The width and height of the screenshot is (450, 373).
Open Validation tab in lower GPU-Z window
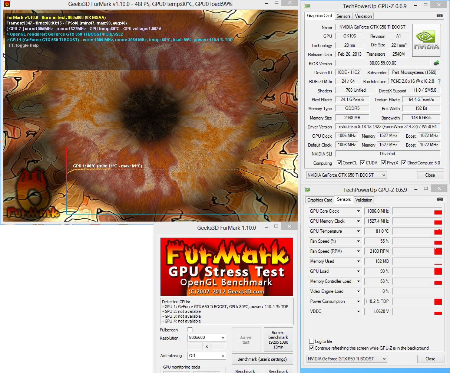364,200
